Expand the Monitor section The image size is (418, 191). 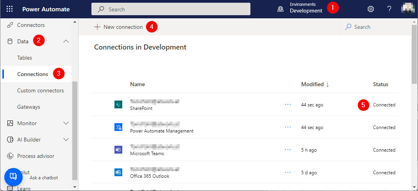click(66, 123)
